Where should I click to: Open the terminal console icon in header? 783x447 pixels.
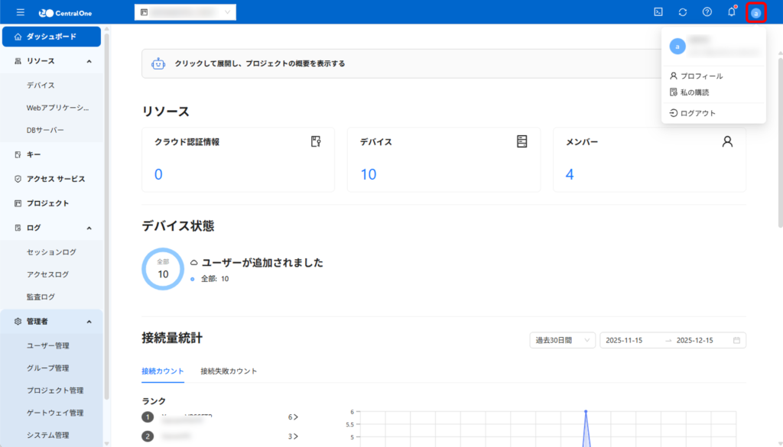coord(658,12)
